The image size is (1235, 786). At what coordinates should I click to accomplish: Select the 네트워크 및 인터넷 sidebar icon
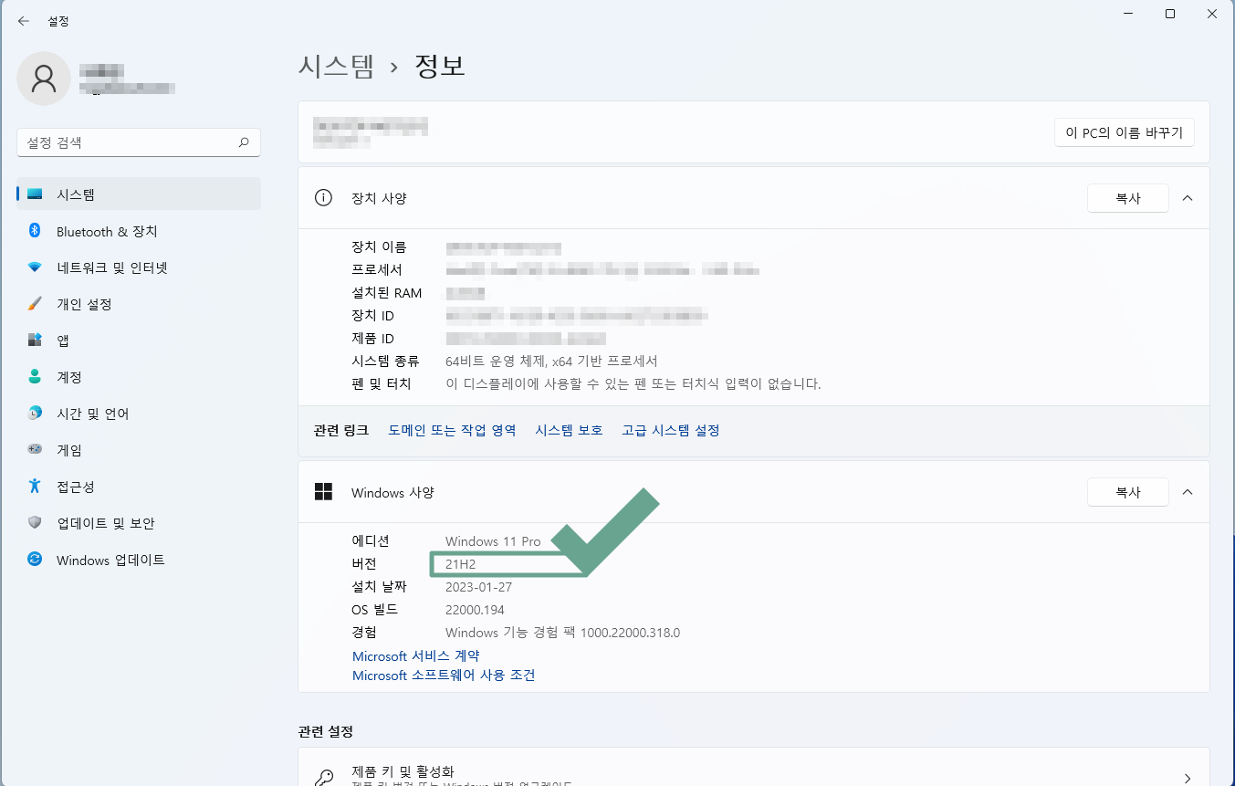pos(35,267)
